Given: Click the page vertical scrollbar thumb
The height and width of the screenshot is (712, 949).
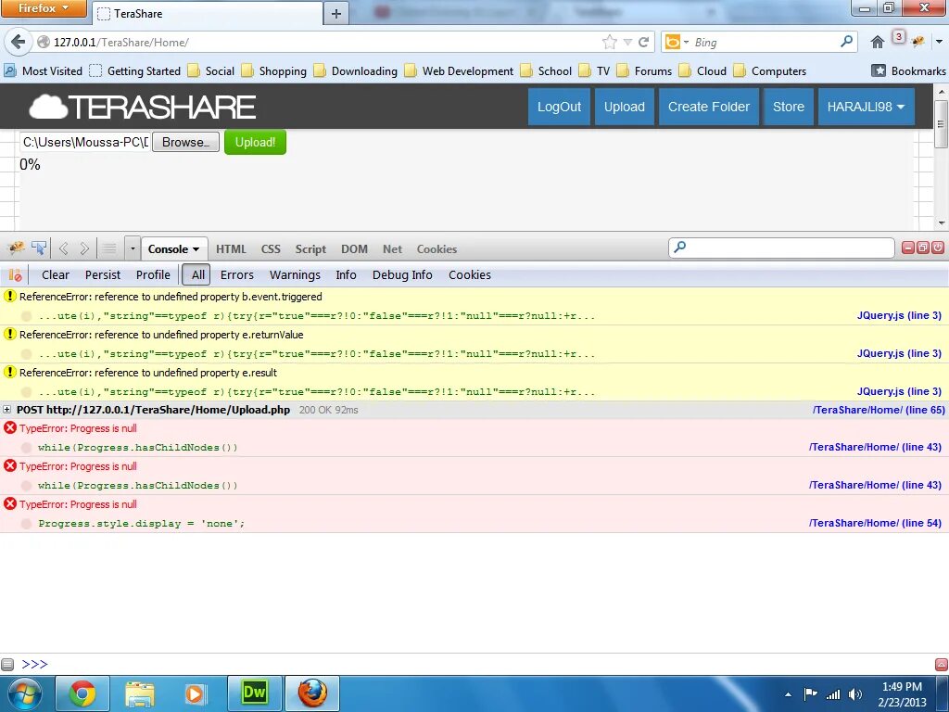Looking at the screenshot, I should tap(942, 124).
